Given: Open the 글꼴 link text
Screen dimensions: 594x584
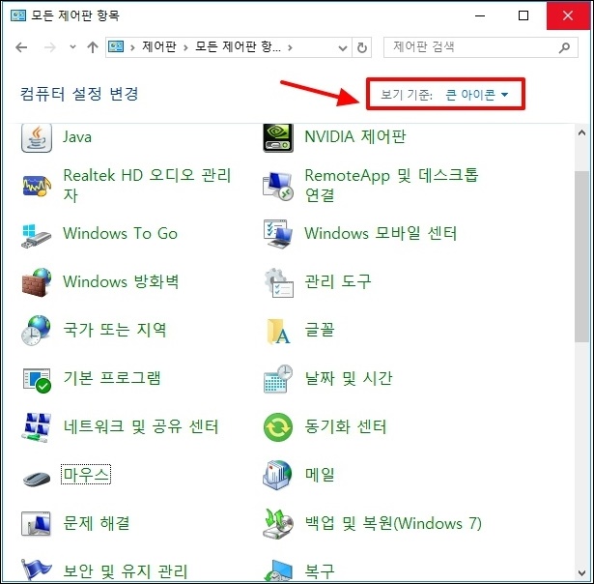Looking at the screenshot, I should 320,330.
